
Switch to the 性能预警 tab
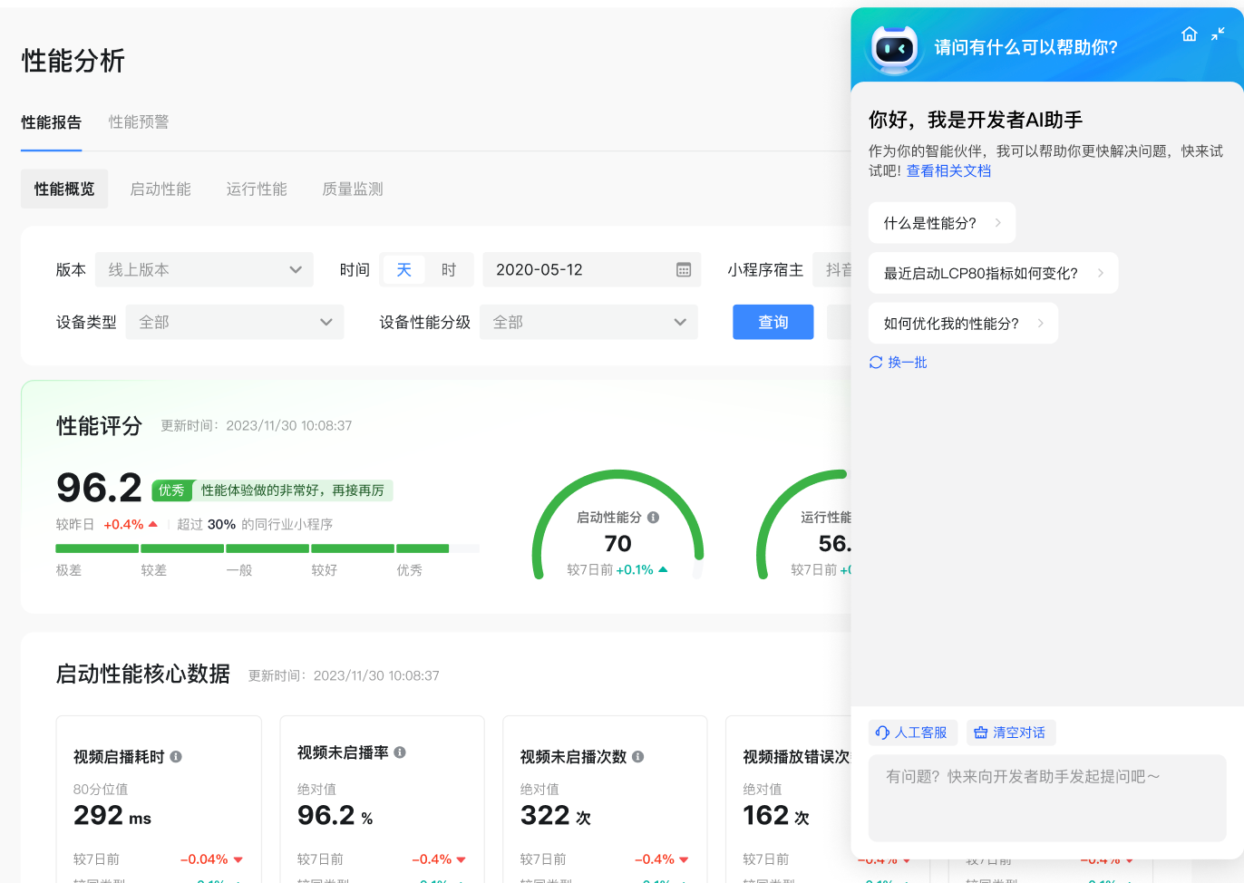[x=139, y=122]
